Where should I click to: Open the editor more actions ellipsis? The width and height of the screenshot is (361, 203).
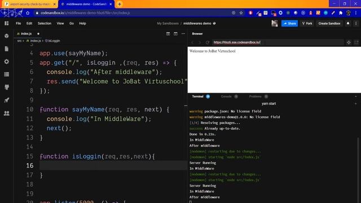point(183,34)
